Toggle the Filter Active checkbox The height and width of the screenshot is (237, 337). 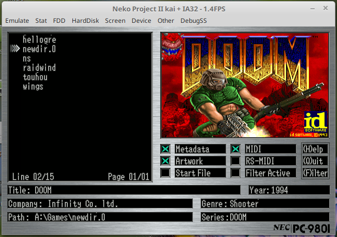coord(236,173)
